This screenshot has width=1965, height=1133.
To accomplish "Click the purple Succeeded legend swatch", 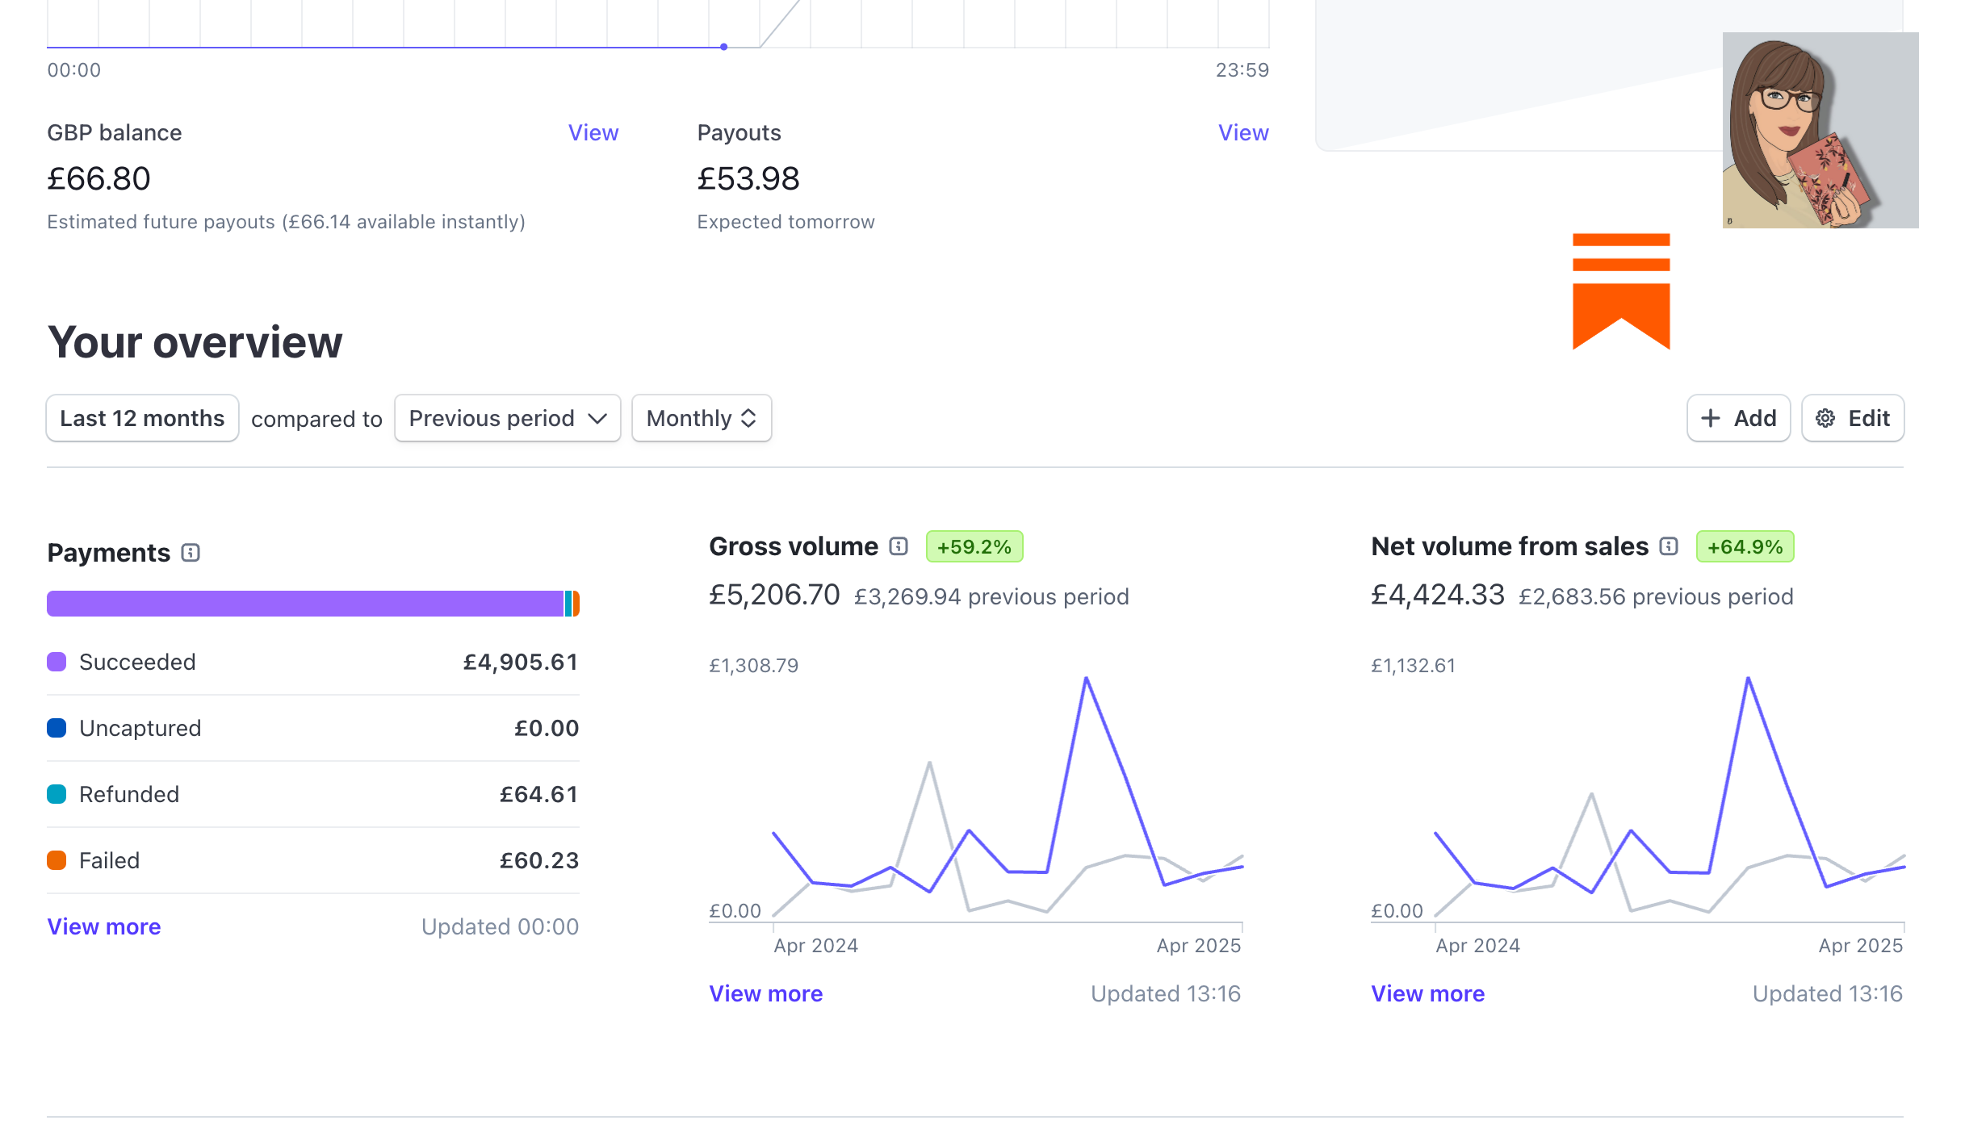I will (x=57, y=662).
